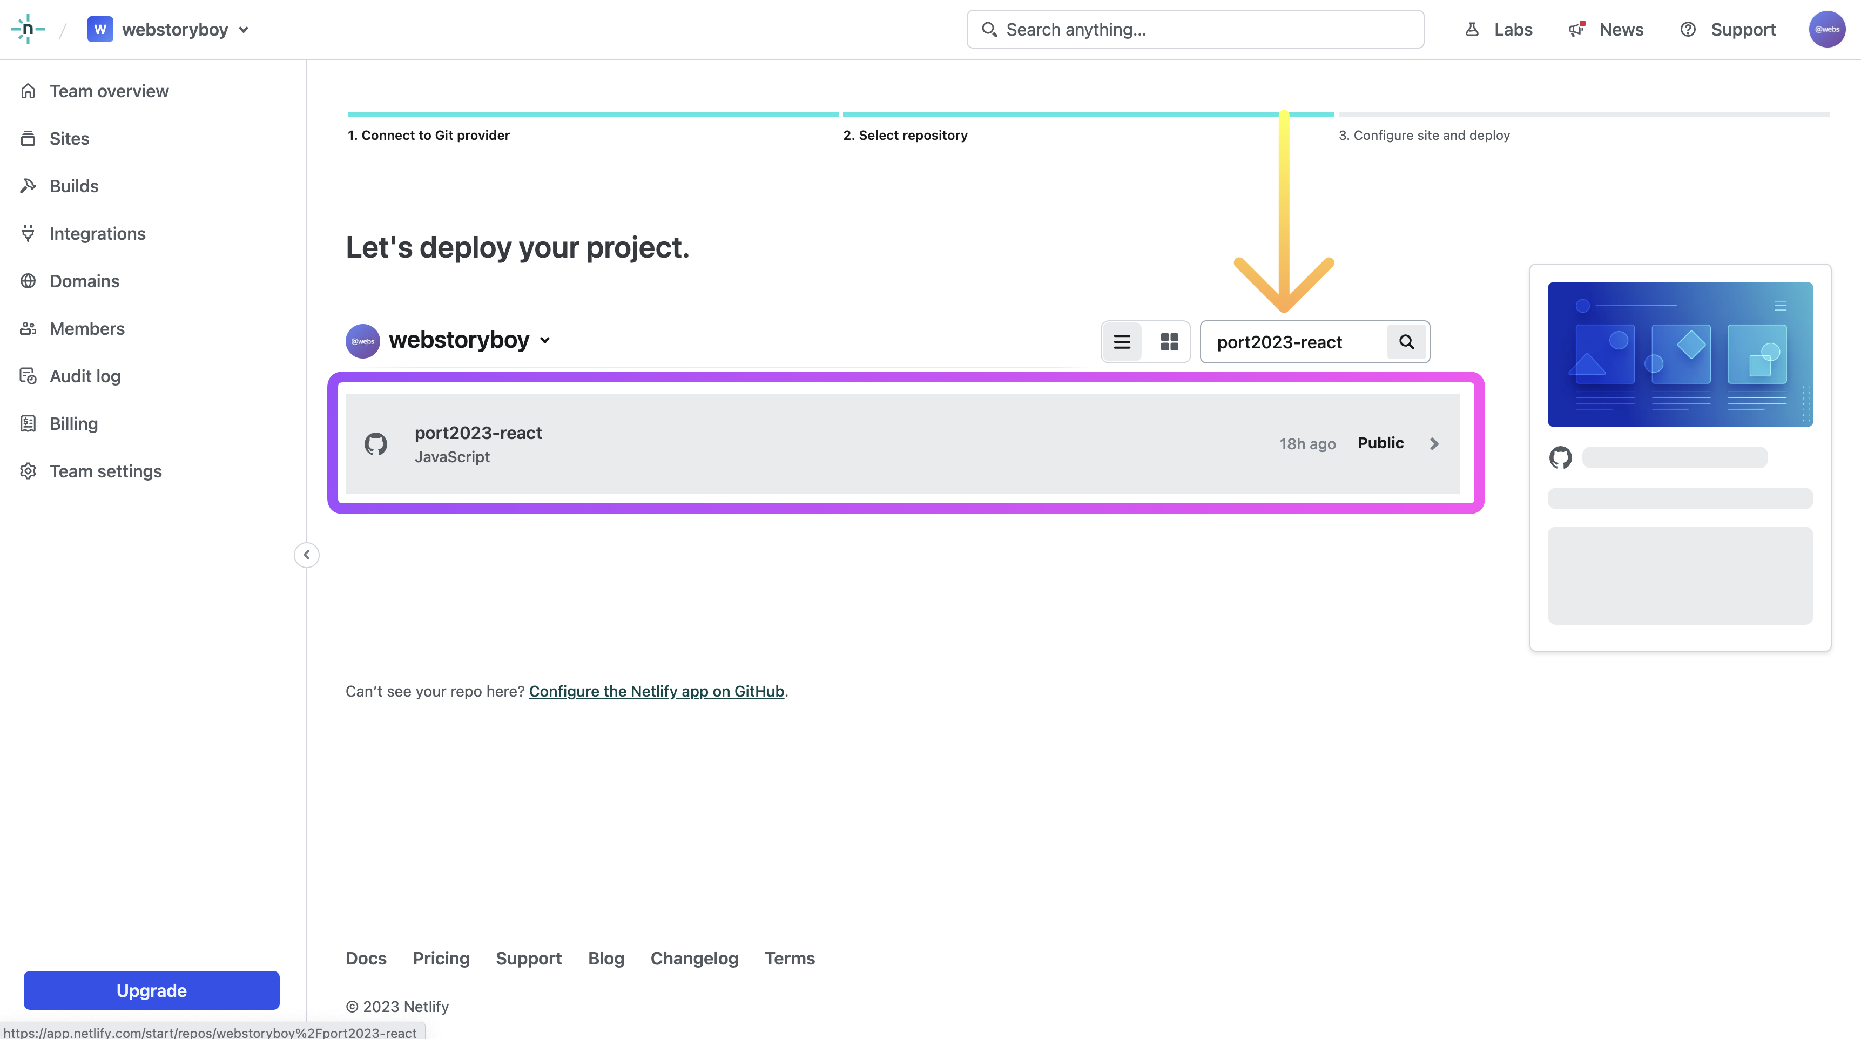Click the arrow expander on port2023-react
1861x1039 pixels.
(1435, 443)
